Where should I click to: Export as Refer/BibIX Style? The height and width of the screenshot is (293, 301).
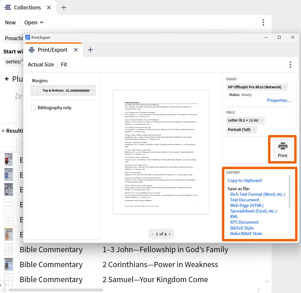pyautogui.click(x=246, y=234)
